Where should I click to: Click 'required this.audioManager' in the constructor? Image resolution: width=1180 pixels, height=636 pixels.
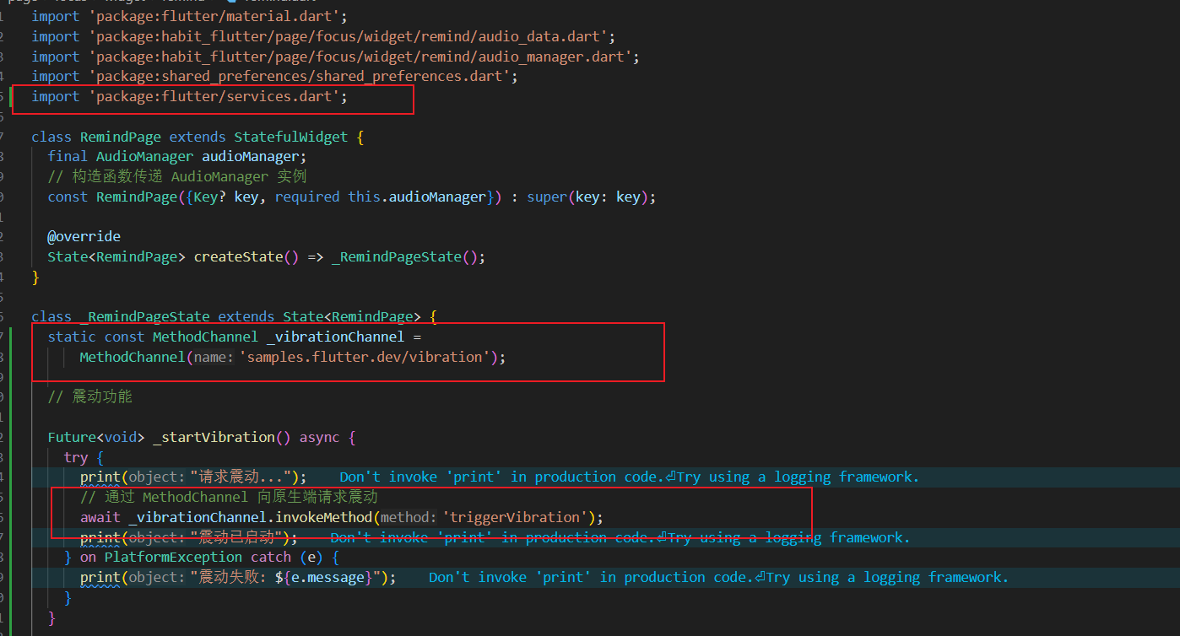coord(381,197)
